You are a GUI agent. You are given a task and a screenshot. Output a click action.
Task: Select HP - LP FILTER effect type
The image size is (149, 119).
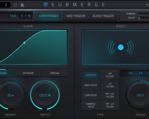110,105
